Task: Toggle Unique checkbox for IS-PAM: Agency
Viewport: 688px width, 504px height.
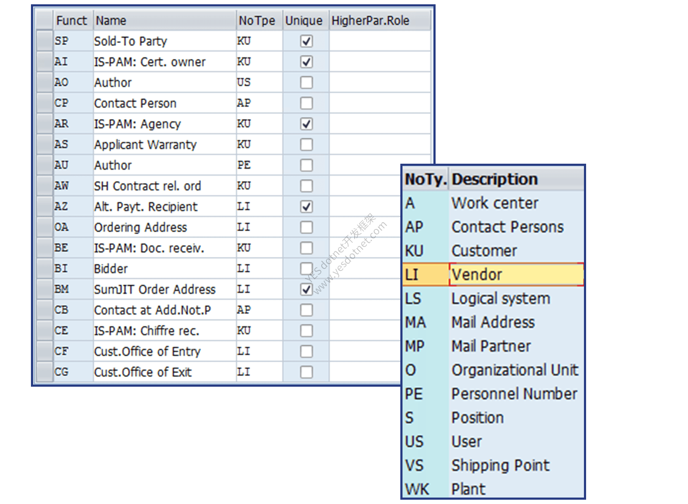Action: pyautogui.click(x=306, y=124)
